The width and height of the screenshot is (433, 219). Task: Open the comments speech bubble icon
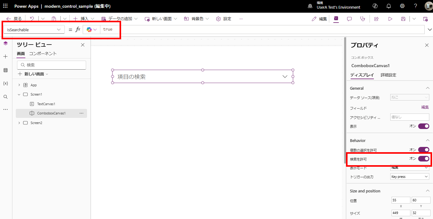click(x=349, y=19)
